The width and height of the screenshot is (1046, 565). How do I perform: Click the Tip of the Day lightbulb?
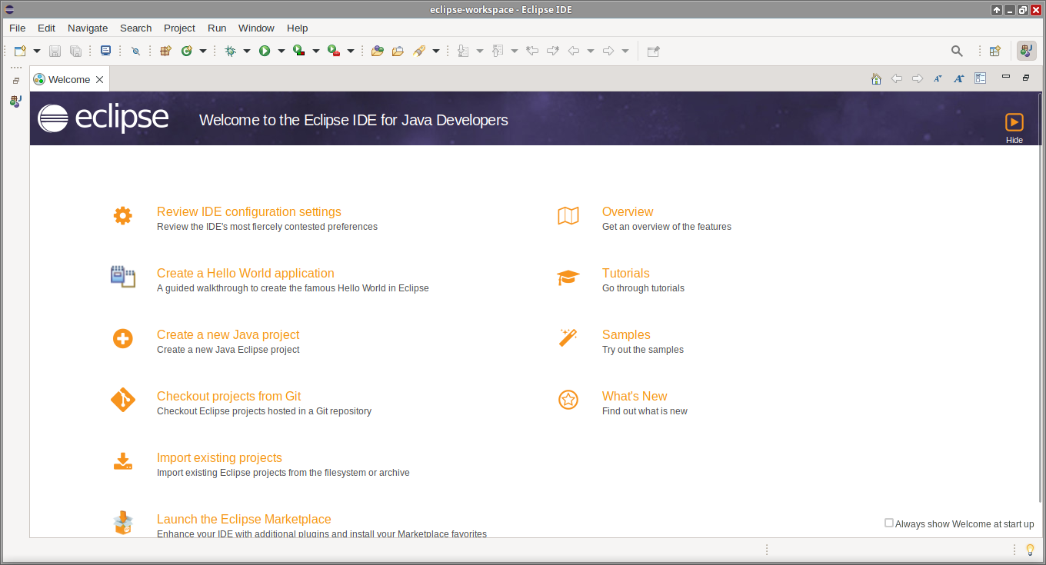(x=1031, y=550)
